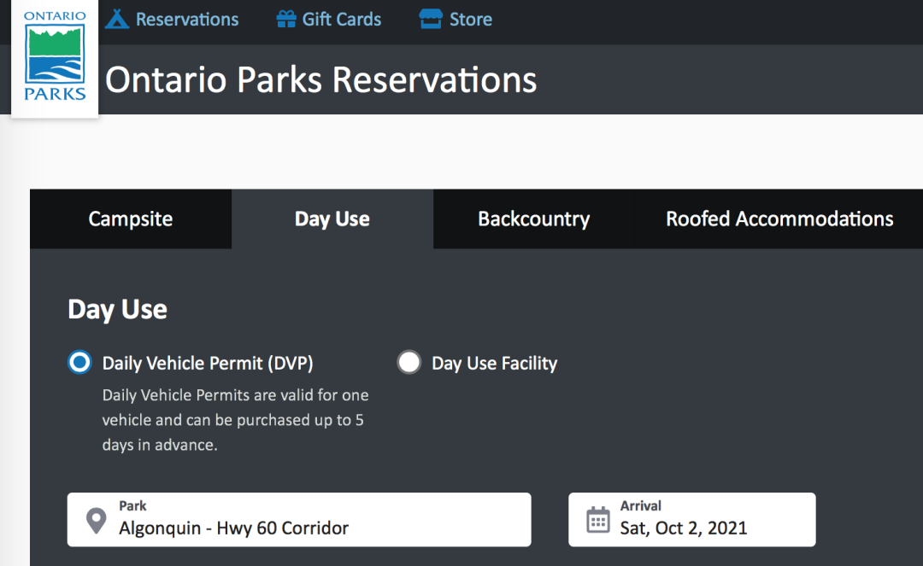Open the Store link

coord(470,20)
